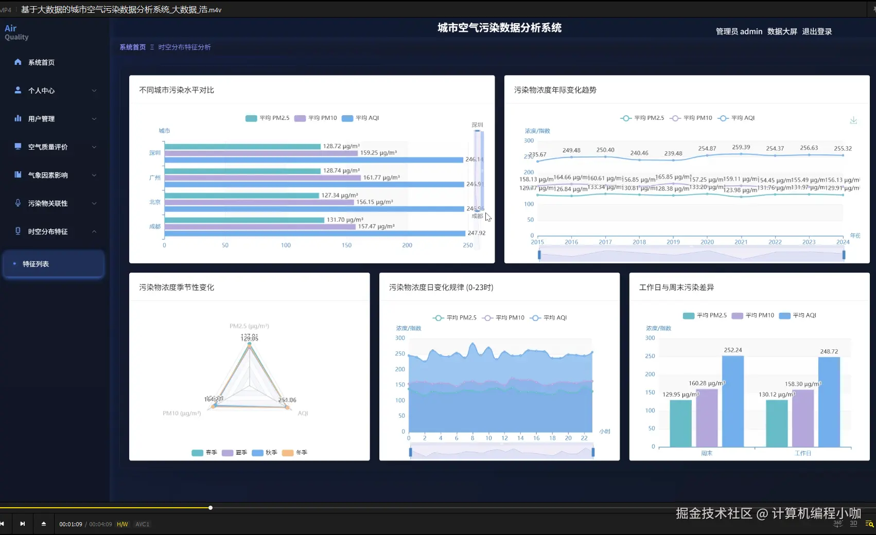Expand the 空气质量评价 menu
This screenshot has width=876, height=535.
47,147
